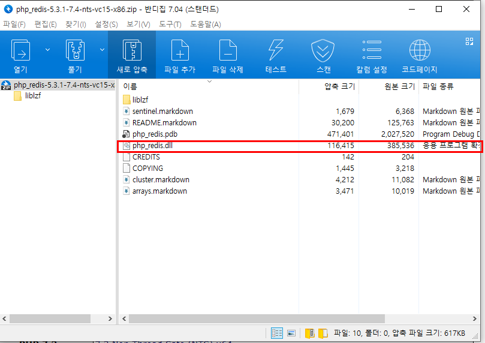The width and height of the screenshot is (485, 343).
Task: Click the zipped folder icon in the status bar
Action: click(x=309, y=333)
